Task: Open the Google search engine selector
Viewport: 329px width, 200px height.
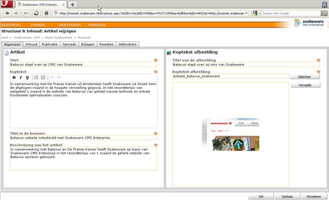Action: 257,13
